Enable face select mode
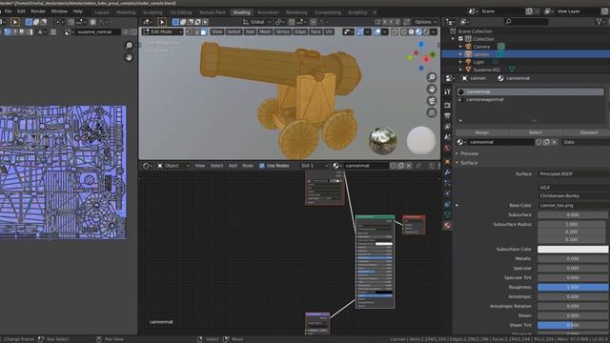610x343 pixels. [203, 31]
